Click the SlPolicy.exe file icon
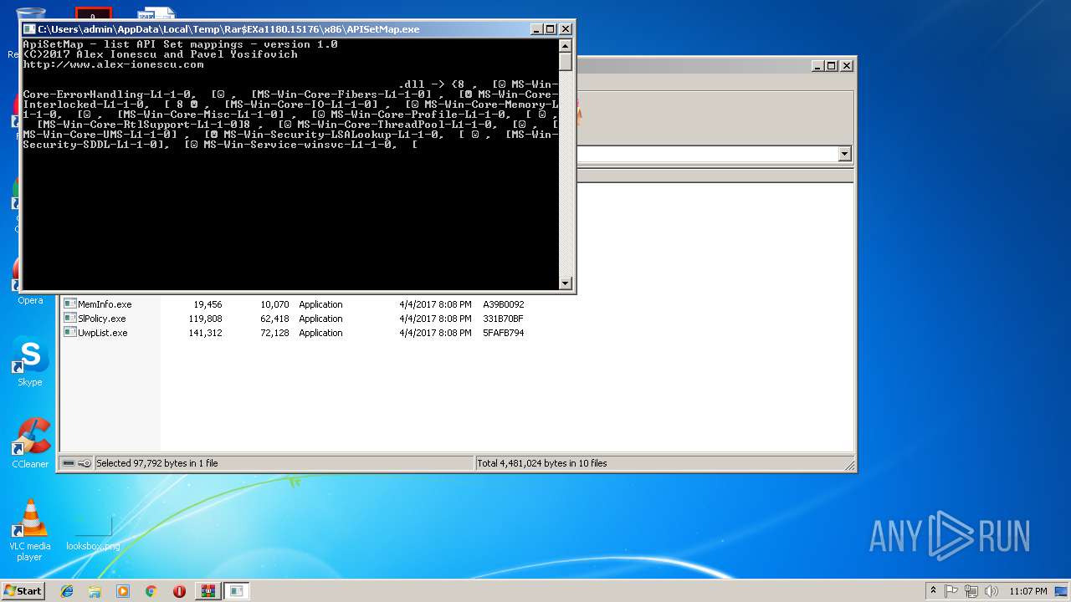The height and width of the screenshot is (602, 1071). tap(70, 319)
